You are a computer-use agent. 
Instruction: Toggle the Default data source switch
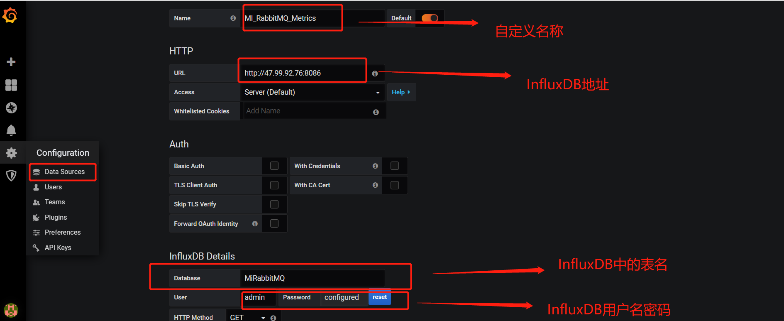[430, 18]
